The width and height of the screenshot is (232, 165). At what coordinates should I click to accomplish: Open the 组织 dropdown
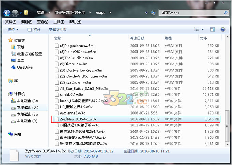tap(13, 30)
